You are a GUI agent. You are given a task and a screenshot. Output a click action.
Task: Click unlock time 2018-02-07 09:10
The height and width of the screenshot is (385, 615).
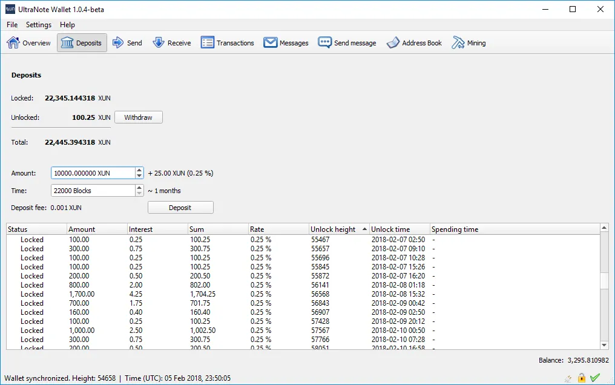click(398, 249)
